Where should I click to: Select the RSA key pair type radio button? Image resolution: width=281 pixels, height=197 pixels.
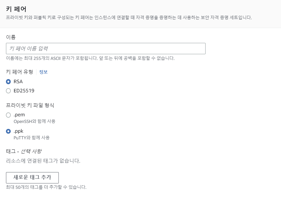(8, 82)
